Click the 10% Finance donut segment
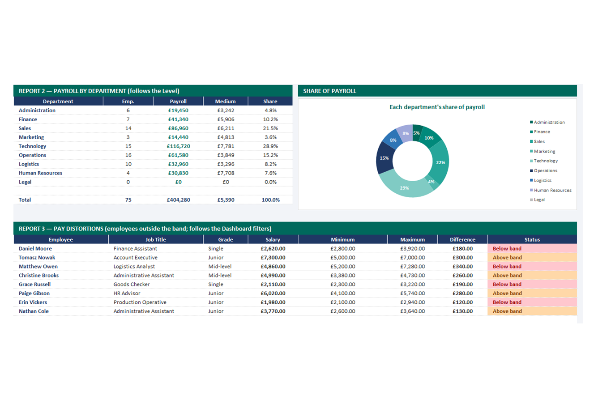This screenshot has width=594, height=408. 430,137
